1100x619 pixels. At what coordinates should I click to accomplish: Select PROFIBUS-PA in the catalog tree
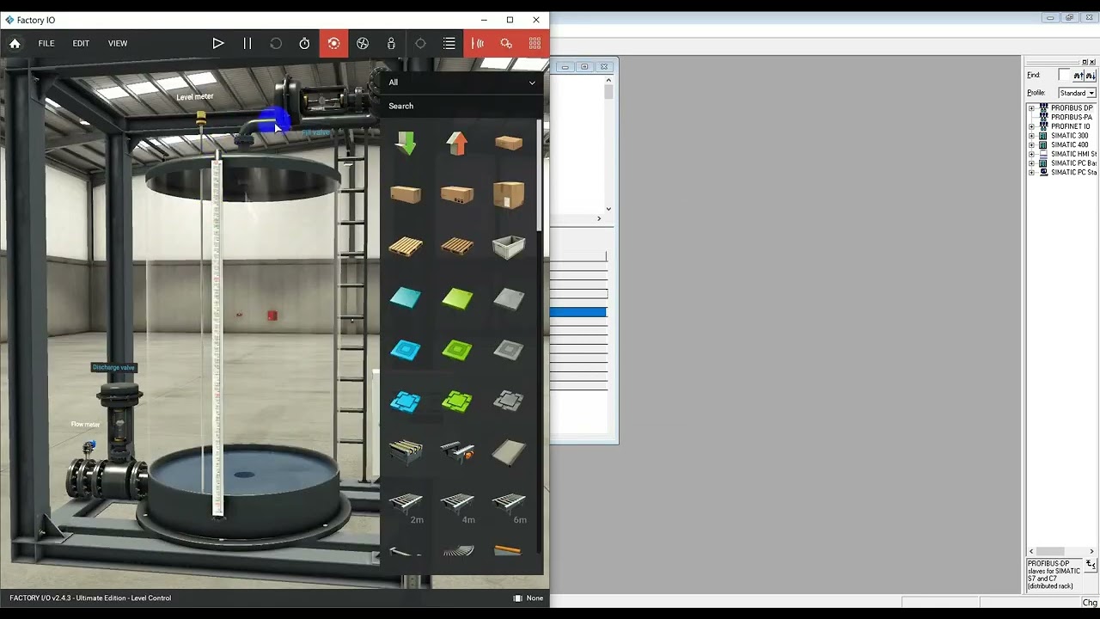point(1071,118)
